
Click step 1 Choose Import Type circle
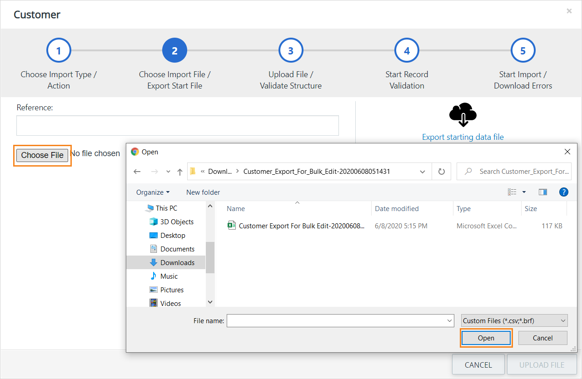click(59, 50)
